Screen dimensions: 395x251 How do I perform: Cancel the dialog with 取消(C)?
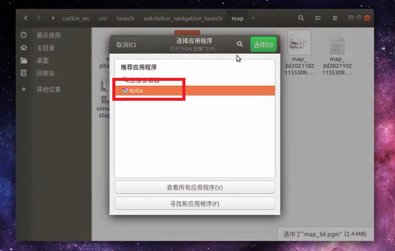(126, 45)
